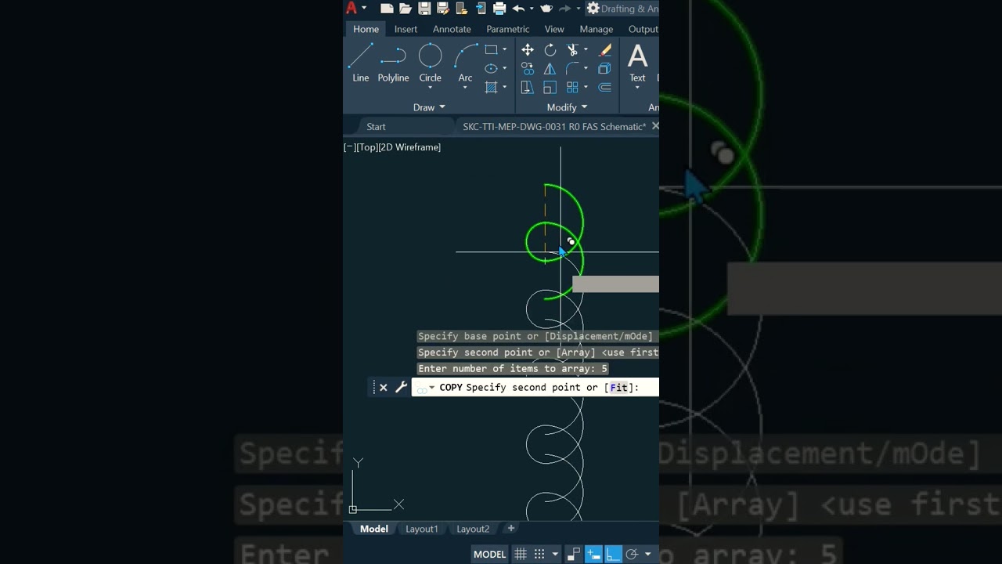Switch to the Annotate ribbon tab

(x=452, y=29)
